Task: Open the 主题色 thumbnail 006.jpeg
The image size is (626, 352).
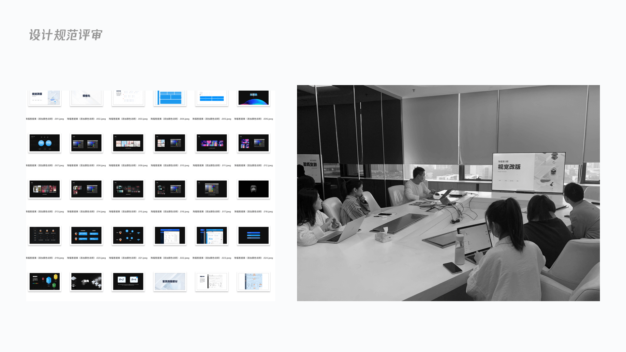Action: [x=253, y=98]
